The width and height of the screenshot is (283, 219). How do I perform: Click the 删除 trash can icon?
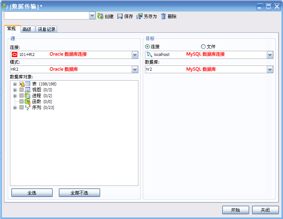(163, 16)
